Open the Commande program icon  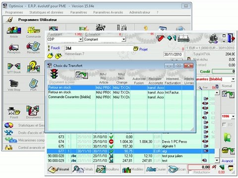point(34,31)
